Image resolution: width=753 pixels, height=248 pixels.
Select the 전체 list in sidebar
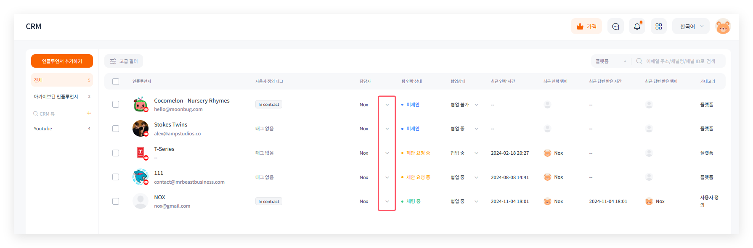[x=62, y=80]
